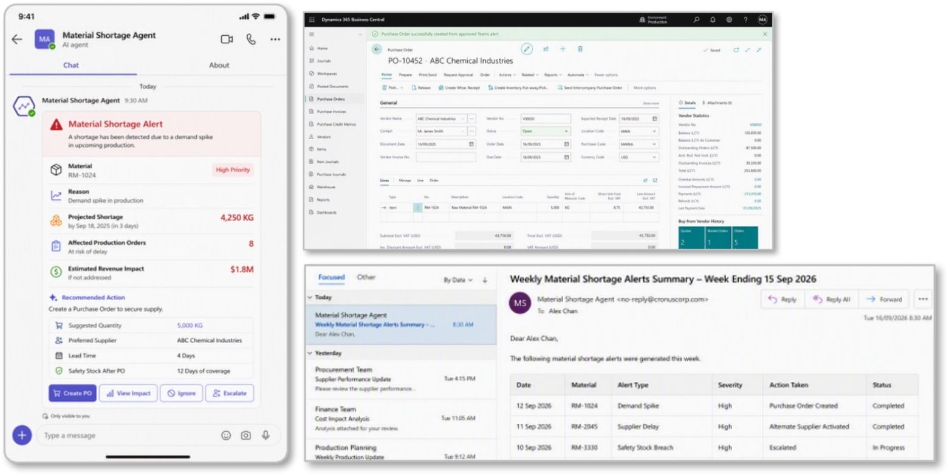Open Business Central help question mark

pyautogui.click(x=745, y=19)
